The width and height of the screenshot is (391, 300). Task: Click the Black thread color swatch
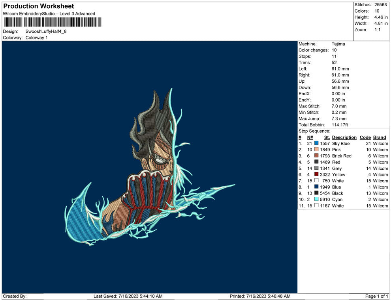(316, 193)
